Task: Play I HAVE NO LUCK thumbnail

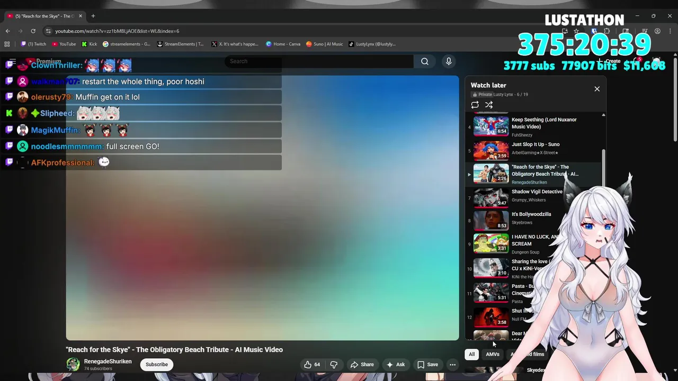Action: coord(491,243)
